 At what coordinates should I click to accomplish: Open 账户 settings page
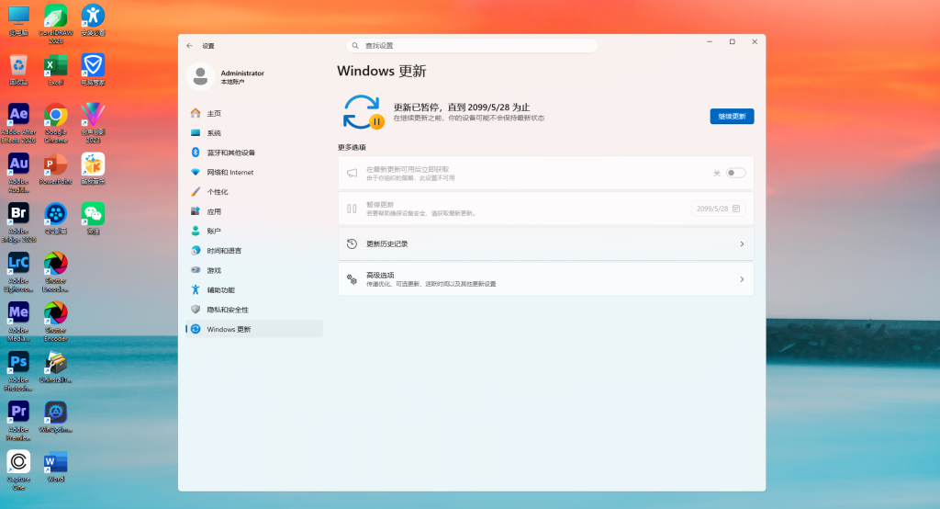(254, 232)
